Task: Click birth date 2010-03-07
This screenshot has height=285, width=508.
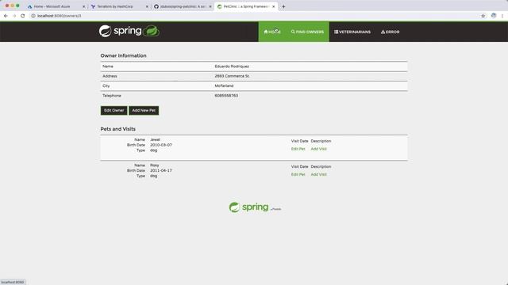Action: pos(160,145)
